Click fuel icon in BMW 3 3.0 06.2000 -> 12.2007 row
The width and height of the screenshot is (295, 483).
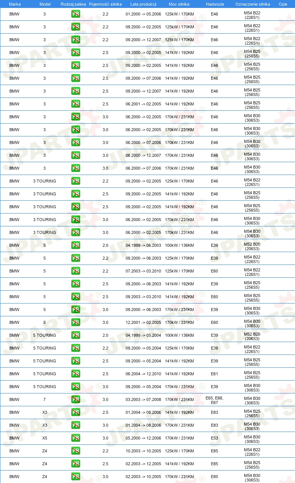75,156
